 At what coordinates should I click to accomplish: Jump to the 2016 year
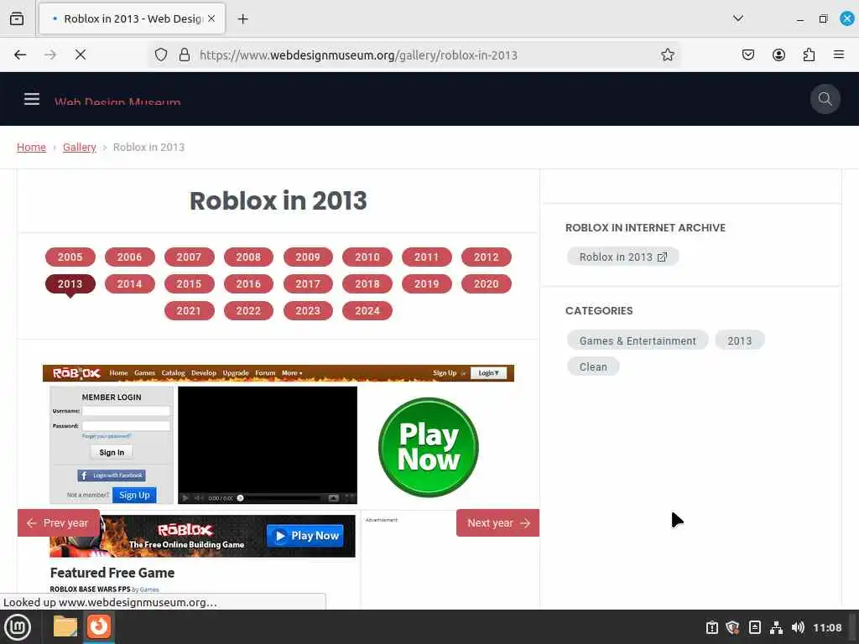pos(248,283)
